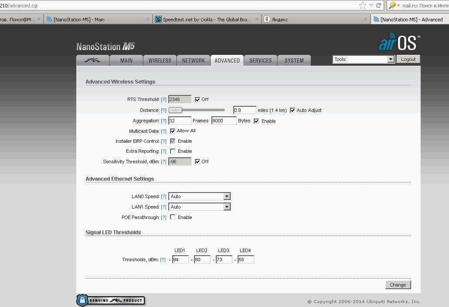Switch to the NanoStation M5 Main browser tab
The image size is (449, 307).
point(98,19)
